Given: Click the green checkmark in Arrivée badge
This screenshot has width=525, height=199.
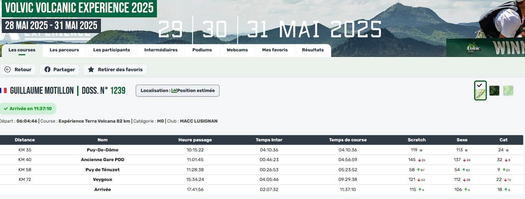Looking at the screenshot, I should point(6,109).
